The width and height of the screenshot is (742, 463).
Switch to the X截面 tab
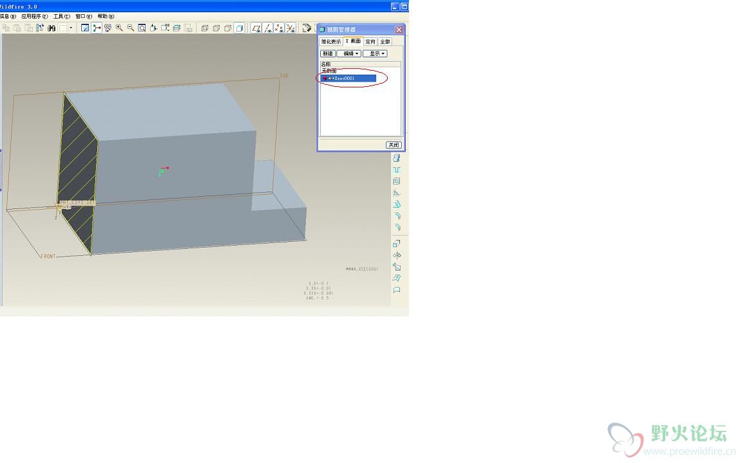354,41
